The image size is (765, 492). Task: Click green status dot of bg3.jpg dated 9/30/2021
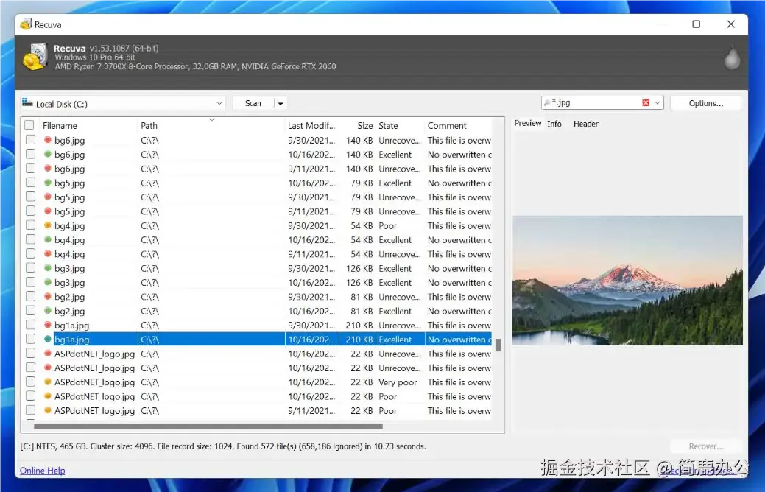point(48,268)
